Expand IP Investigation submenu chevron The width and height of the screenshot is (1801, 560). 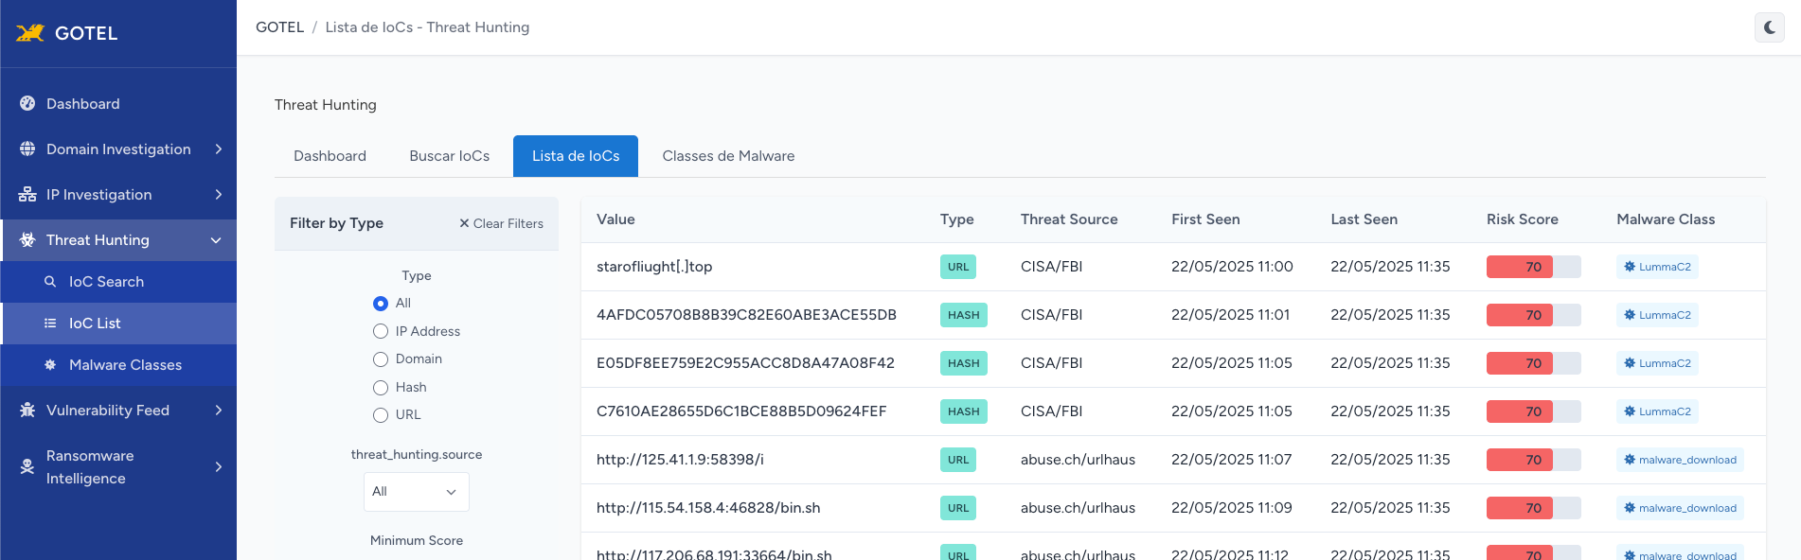click(219, 195)
